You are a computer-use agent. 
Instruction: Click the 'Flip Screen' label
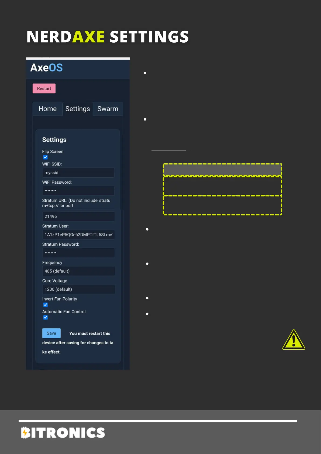point(53,152)
